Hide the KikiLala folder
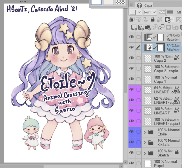Viewport: 182px width, 168px height. pyautogui.click(x=131, y=142)
